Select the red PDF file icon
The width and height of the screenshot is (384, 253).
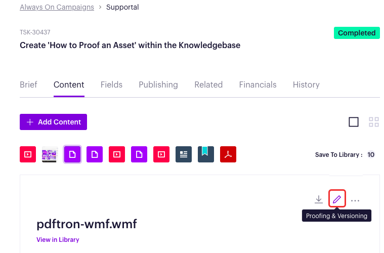click(x=228, y=154)
